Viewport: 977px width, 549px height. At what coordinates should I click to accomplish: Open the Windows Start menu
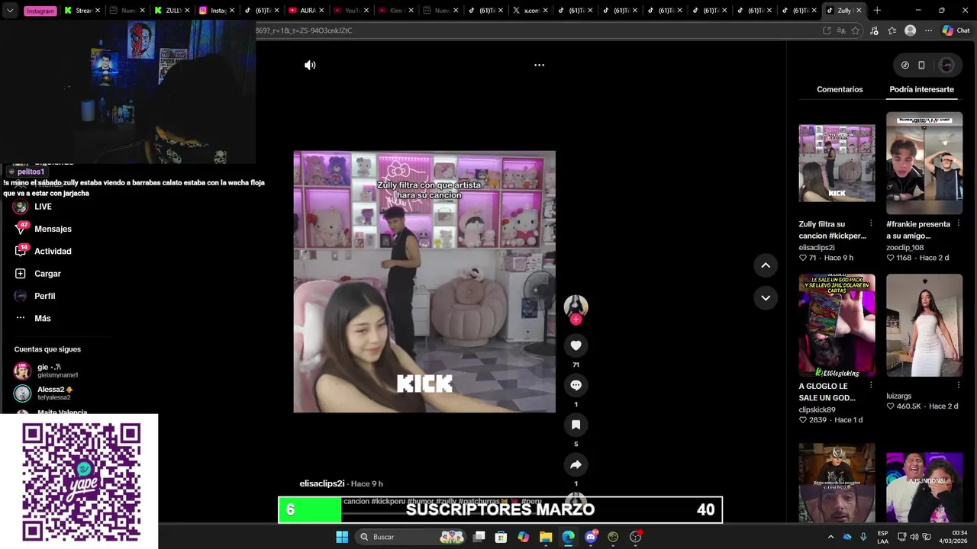[342, 537]
